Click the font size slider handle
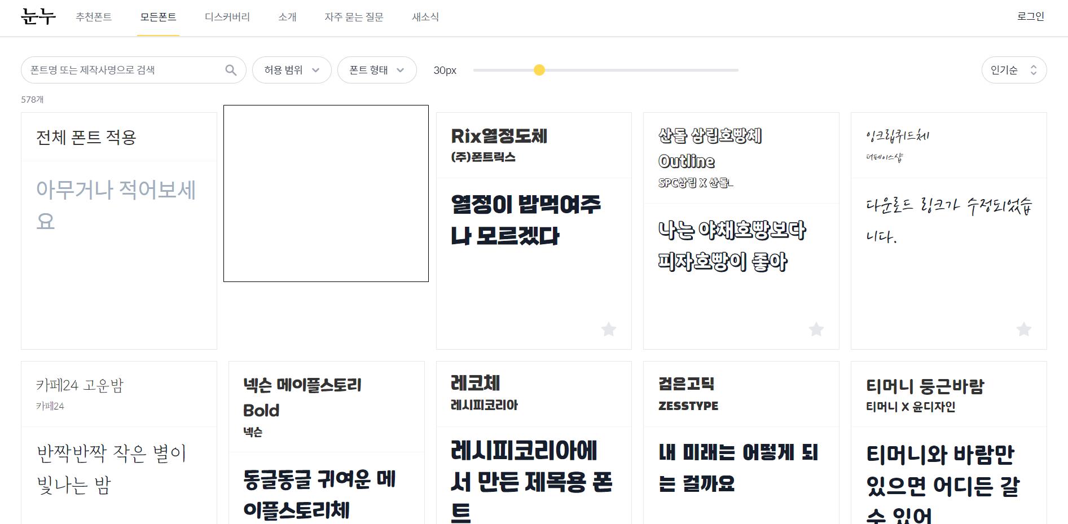This screenshot has height=524, width=1068. (x=539, y=70)
